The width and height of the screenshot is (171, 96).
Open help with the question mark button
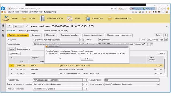click(165, 35)
